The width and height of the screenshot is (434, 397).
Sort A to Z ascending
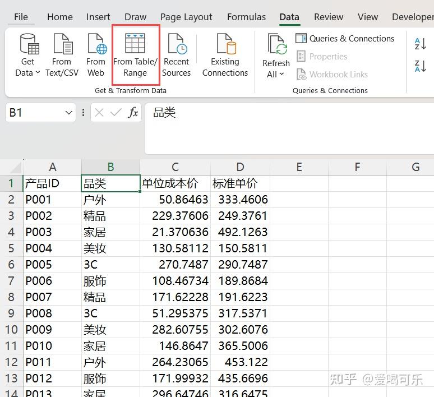point(420,44)
